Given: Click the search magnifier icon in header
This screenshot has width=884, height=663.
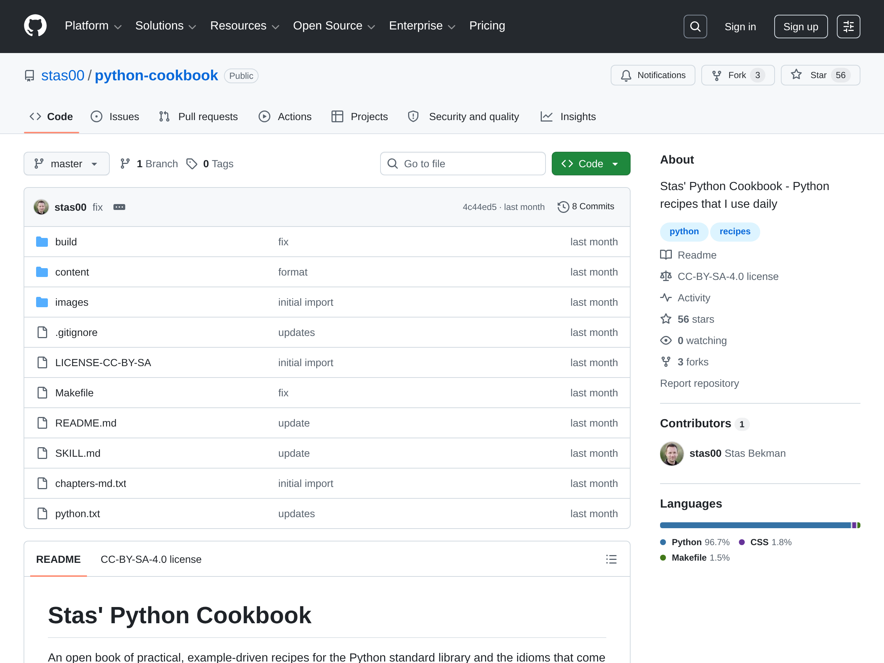Looking at the screenshot, I should pyautogui.click(x=695, y=27).
